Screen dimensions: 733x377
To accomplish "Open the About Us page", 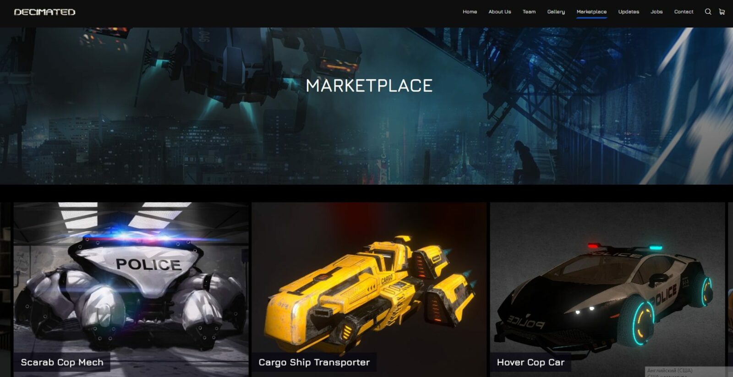I will pos(499,12).
